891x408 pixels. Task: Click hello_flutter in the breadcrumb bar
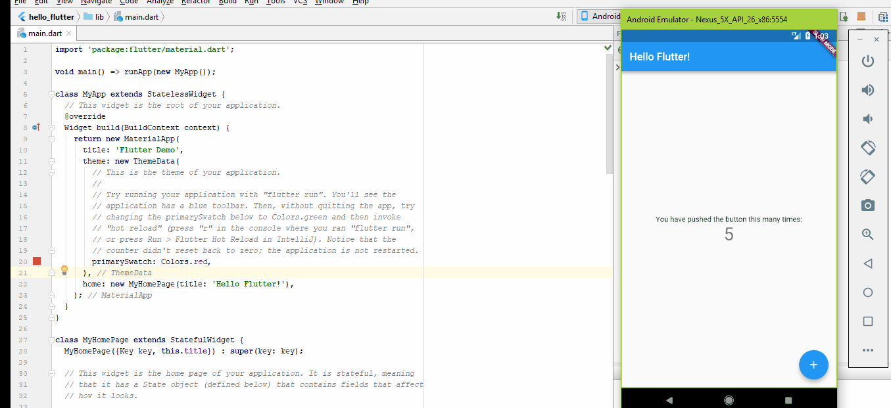point(47,16)
